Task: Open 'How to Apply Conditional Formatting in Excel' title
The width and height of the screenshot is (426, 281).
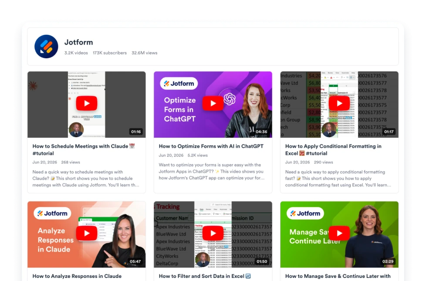Action: [x=333, y=150]
